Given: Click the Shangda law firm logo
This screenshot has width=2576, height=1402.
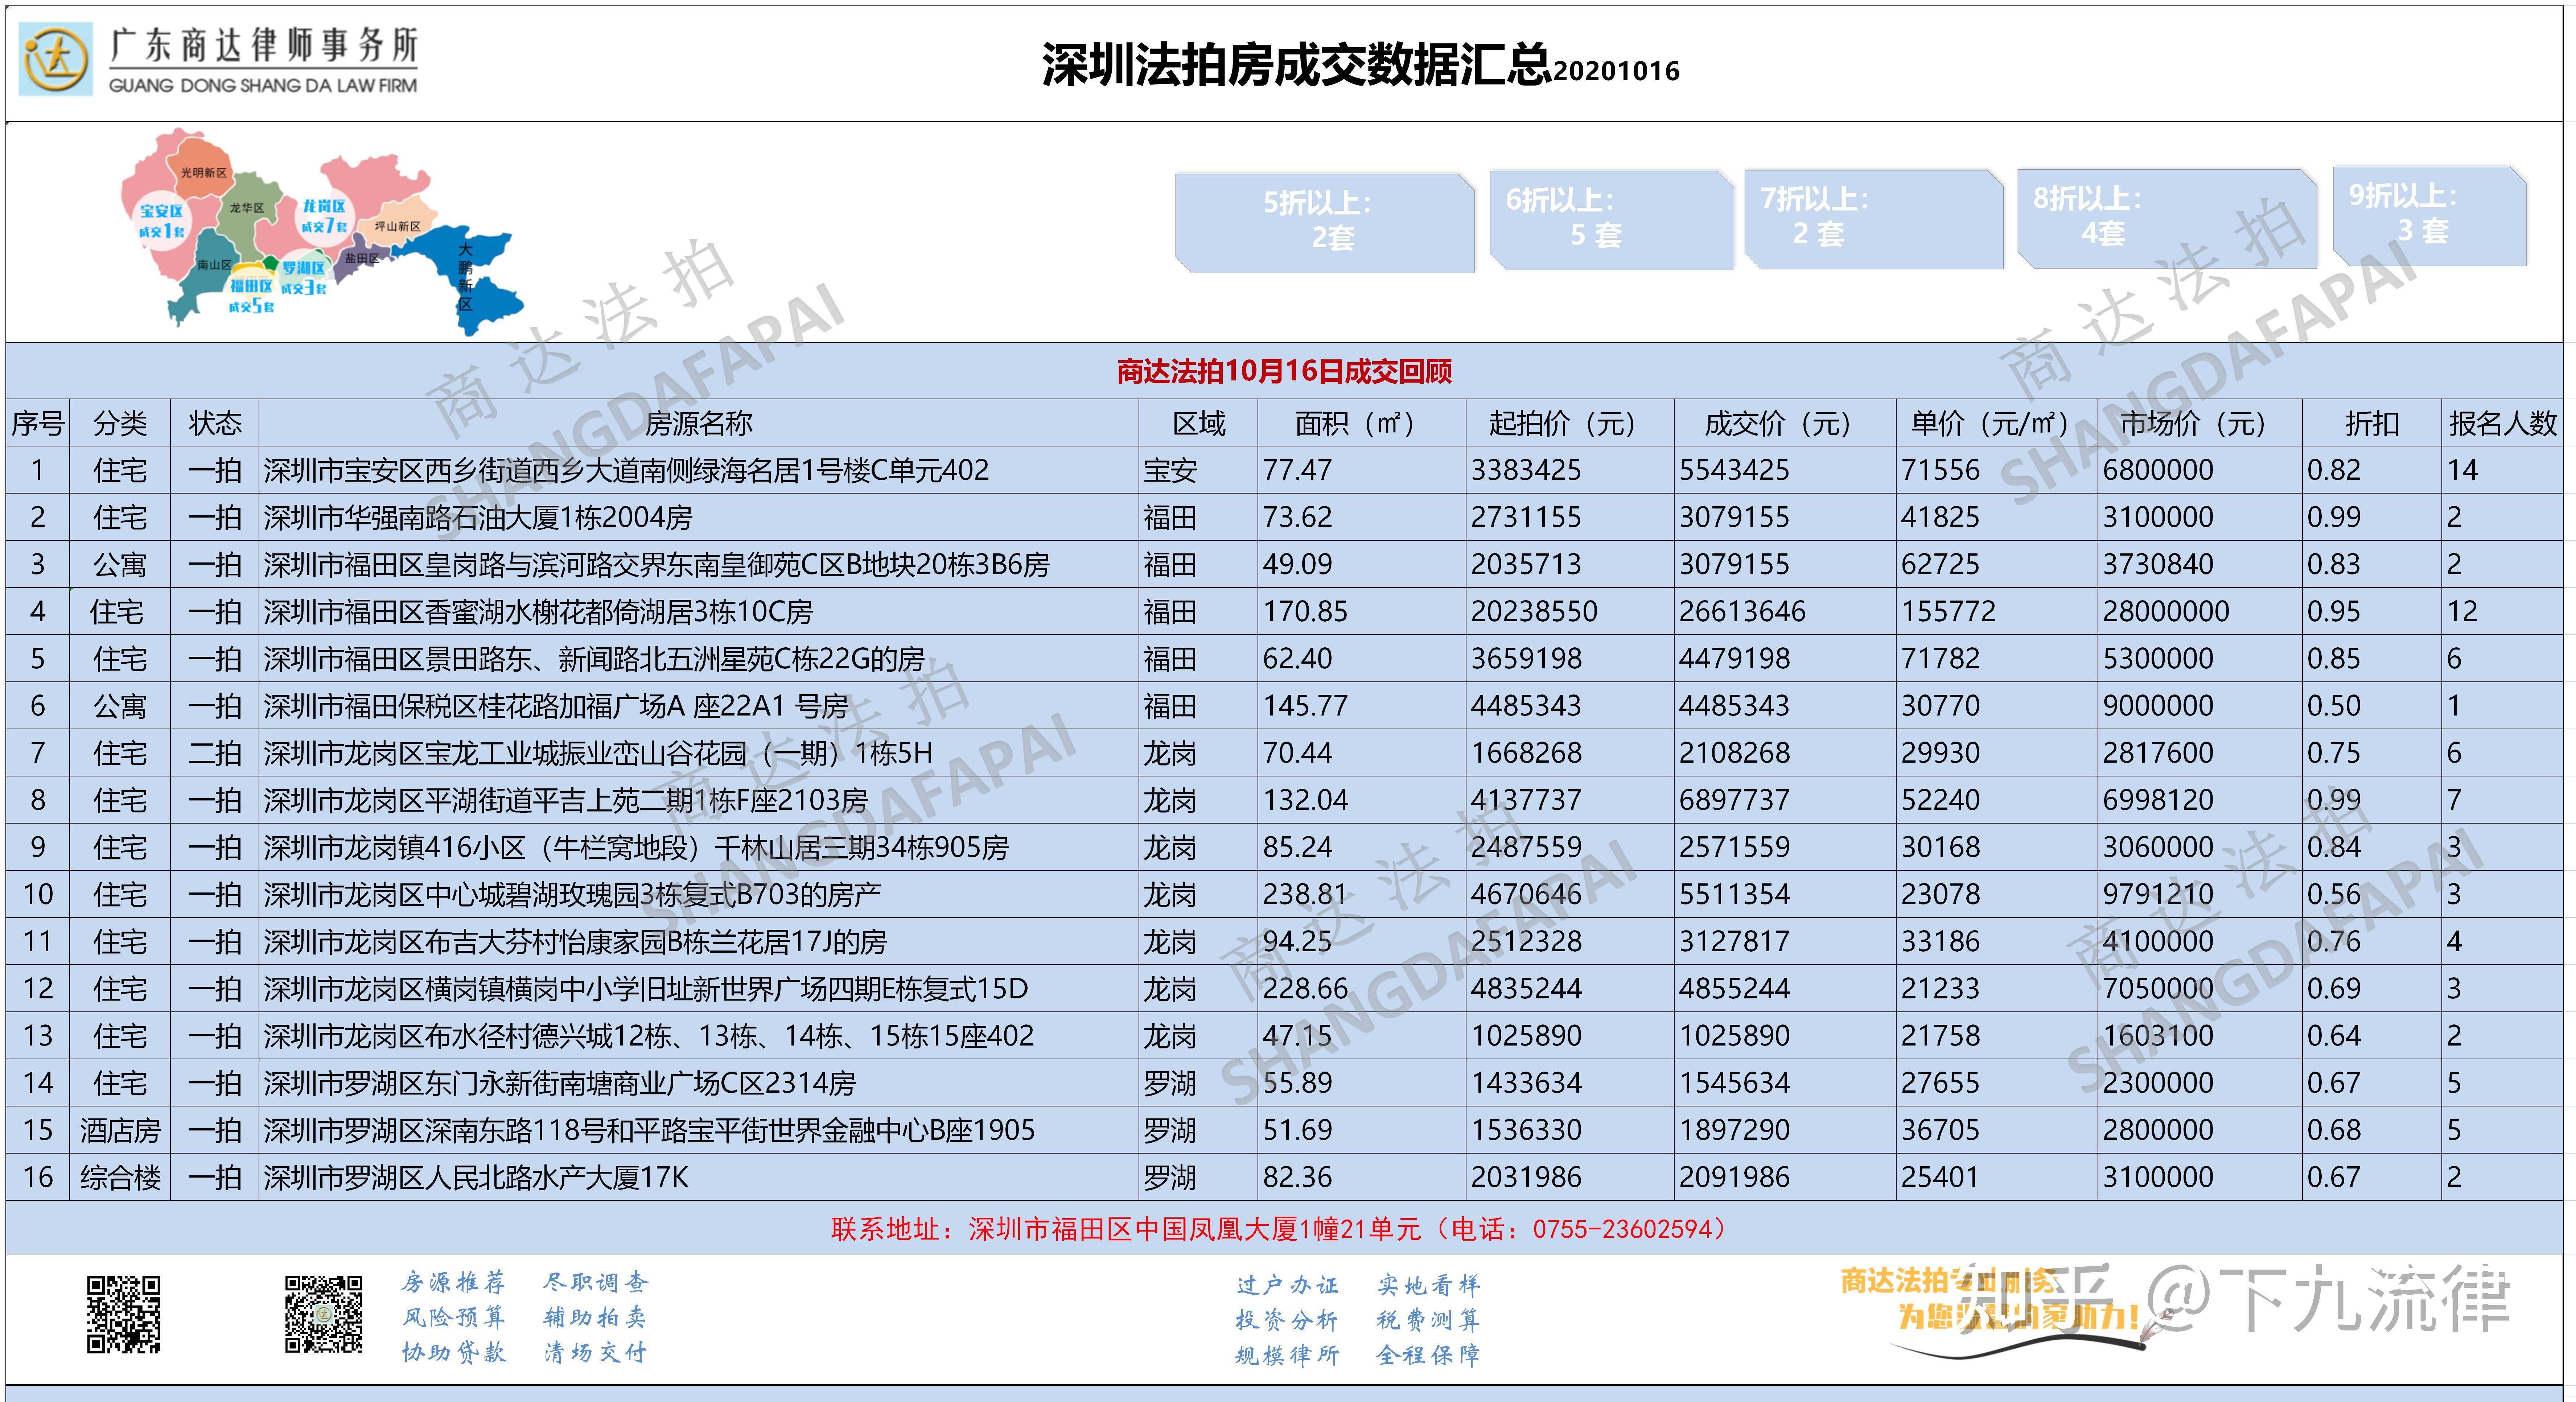Looking at the screenshot, I should tap(219, 60).
